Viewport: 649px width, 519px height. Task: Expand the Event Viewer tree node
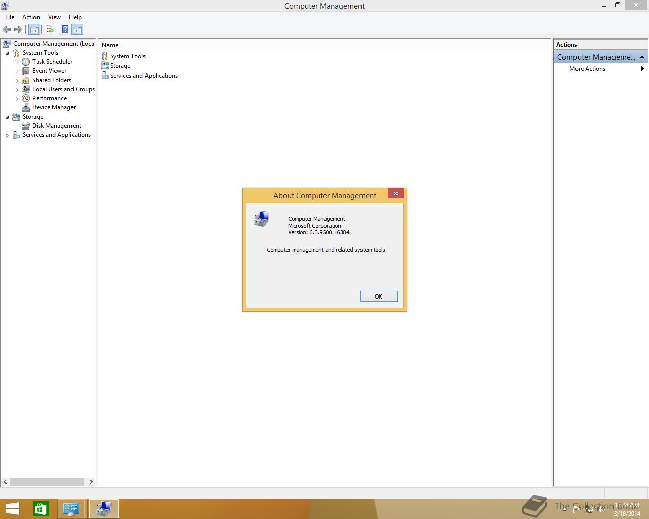tap(17, 71)
